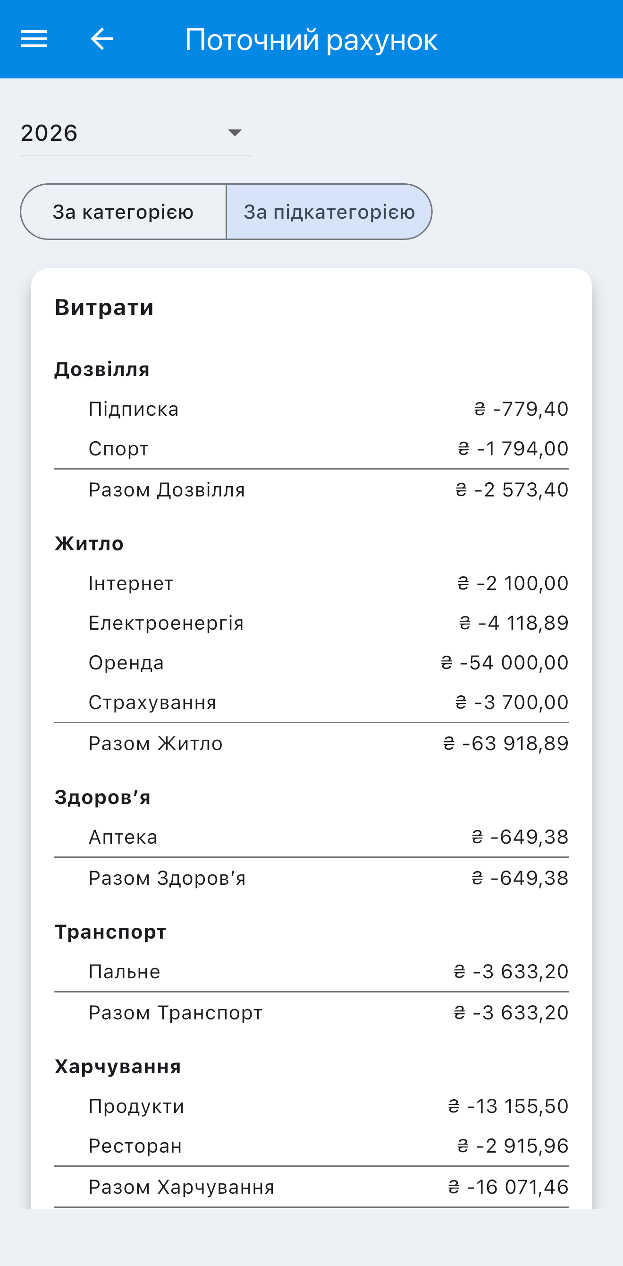Select the Спорт expense row
The height and width of the screenshot is (1266, 623).
coord(311,449)
